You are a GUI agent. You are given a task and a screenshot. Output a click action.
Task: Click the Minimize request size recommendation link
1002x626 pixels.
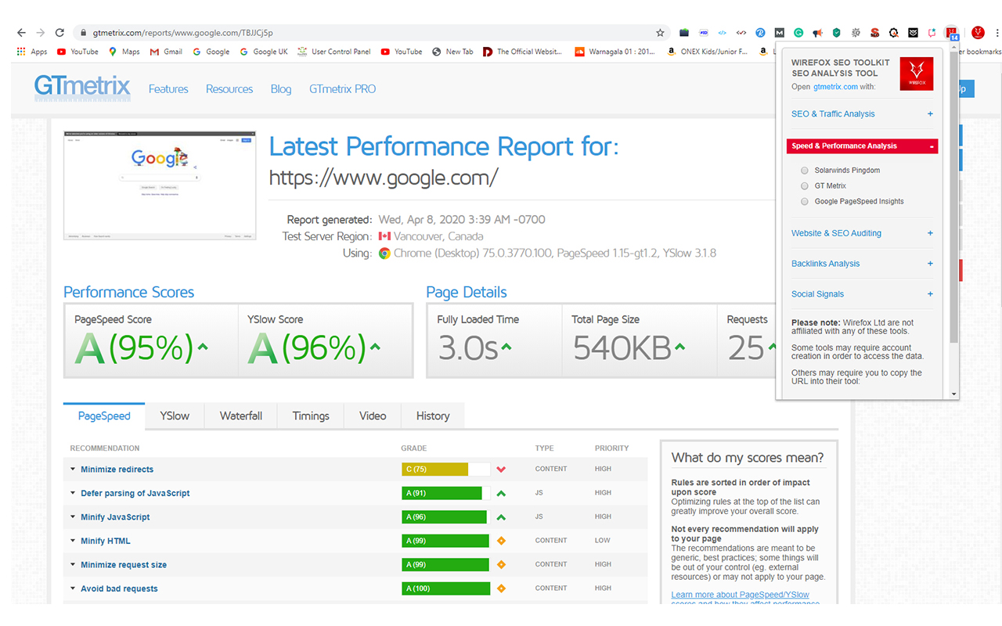coord(124,565)
